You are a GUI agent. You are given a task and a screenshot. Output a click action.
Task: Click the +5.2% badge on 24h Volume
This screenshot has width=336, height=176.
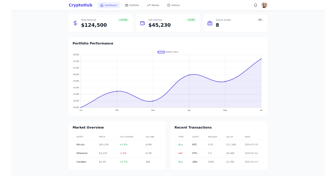click(x=191, y=20)
